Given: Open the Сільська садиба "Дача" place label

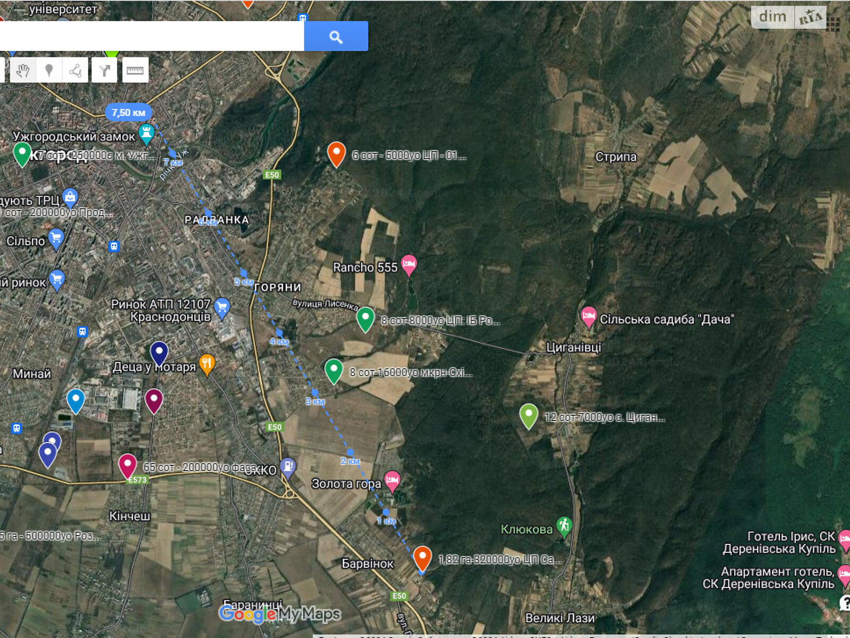Looking at the screenshot, I should [x=666, y=320].
